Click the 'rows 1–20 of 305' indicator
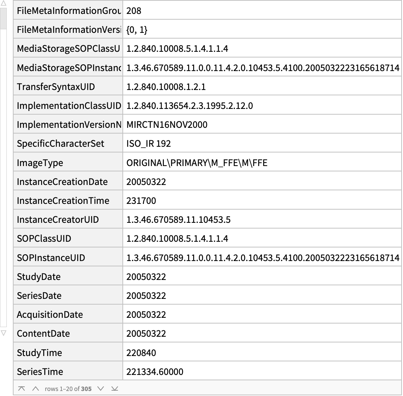 pos(68,389)
